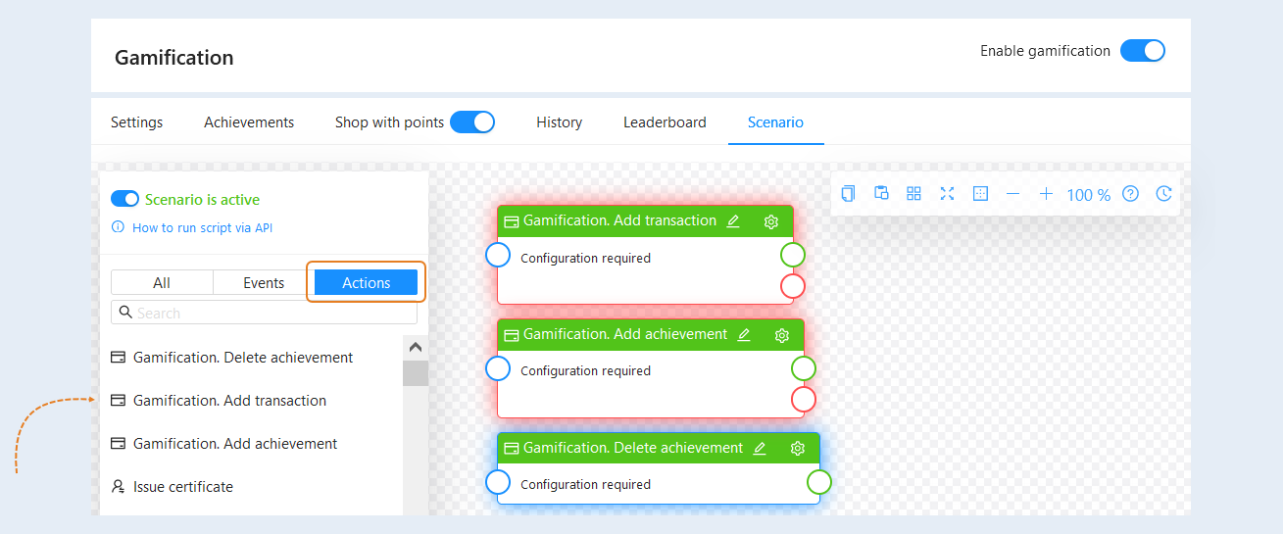Zoom out with the minus icon
Screen dimensions: 1283x534
[1013, 194]
